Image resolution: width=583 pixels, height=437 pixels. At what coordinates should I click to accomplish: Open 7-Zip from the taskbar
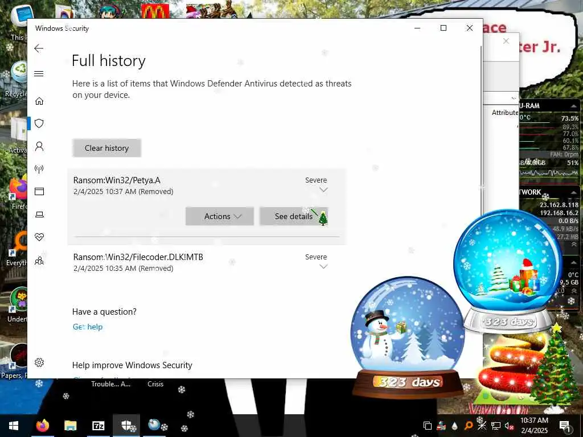pos(98,426)
